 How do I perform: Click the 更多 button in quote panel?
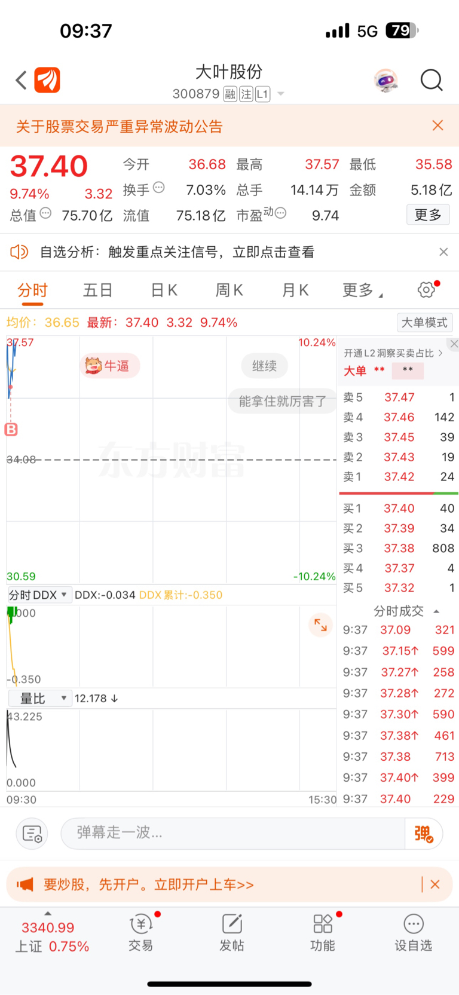tap(428, 215)
